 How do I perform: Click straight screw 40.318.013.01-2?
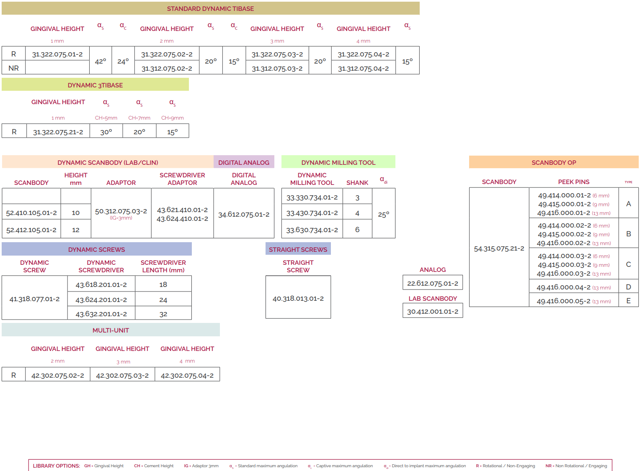point(298,298)
